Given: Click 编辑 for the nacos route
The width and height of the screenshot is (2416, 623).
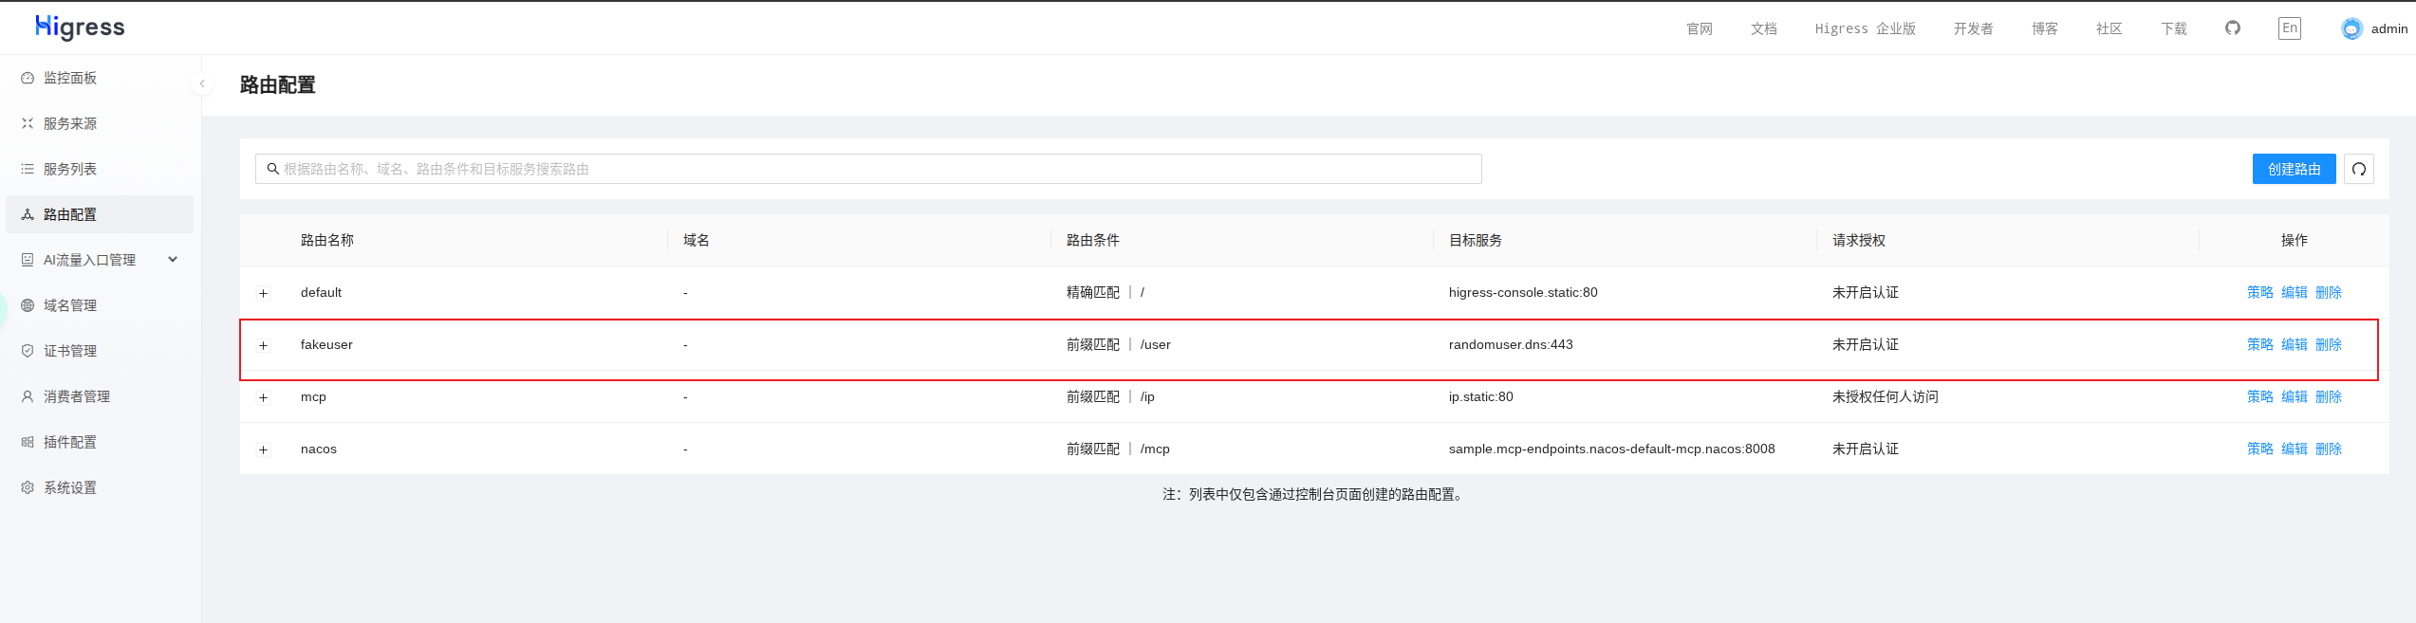Looking at the screenshot, I should click(x=2295, y=449).
